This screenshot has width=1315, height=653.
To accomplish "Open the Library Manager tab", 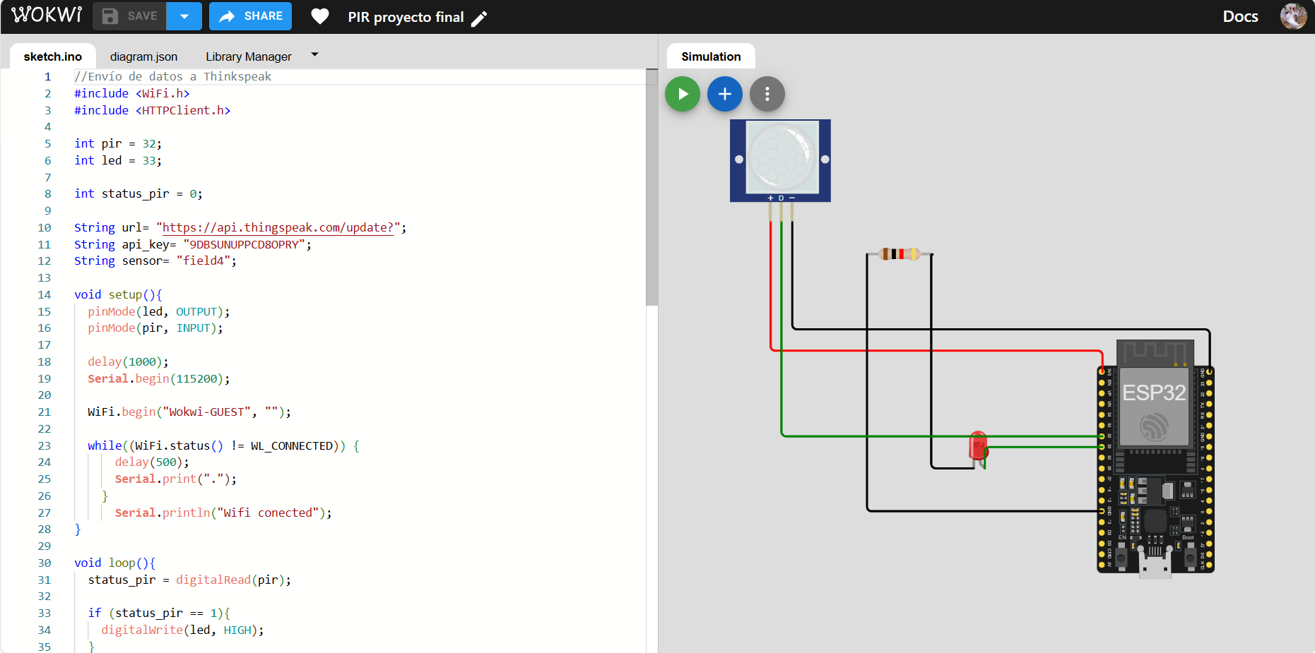I will tap(248, 56).
